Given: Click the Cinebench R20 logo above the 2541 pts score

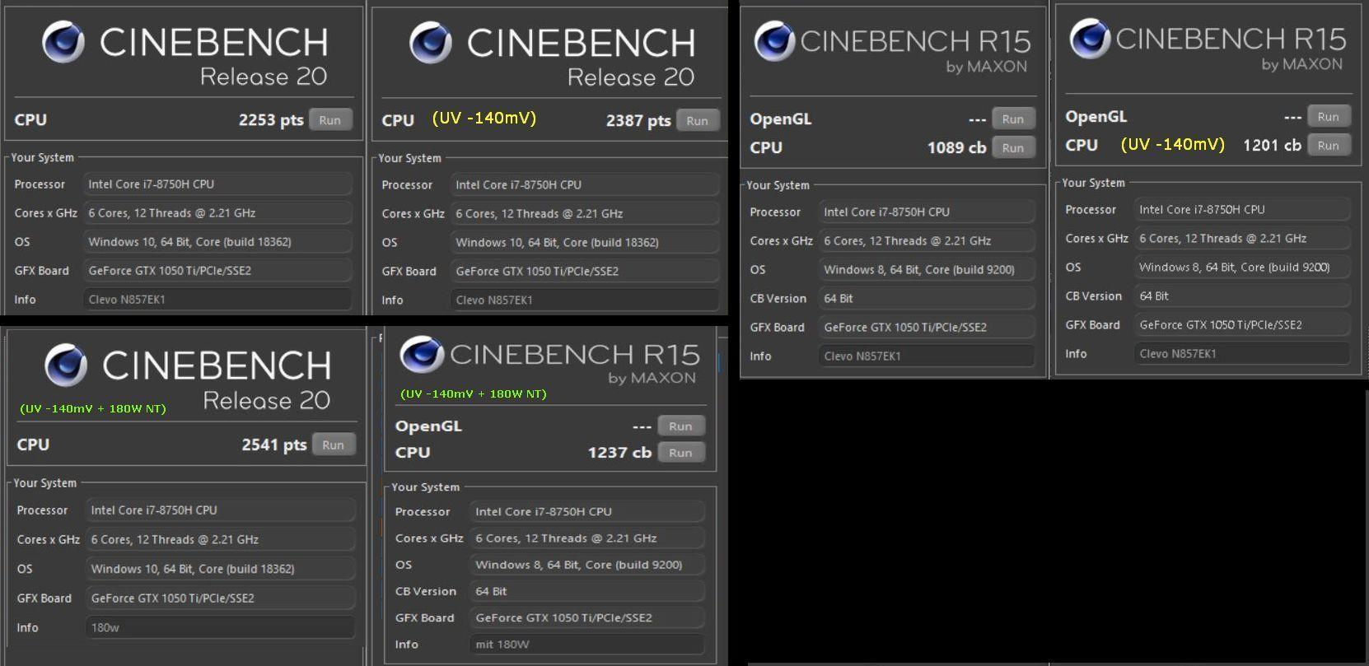Looking at the screenshot, I should tap(66, 365).
